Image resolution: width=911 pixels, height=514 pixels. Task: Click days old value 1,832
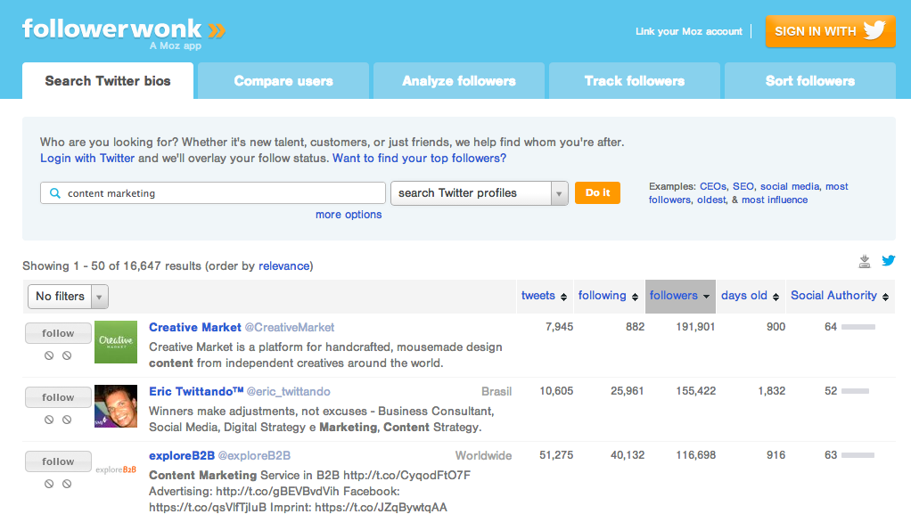click(x=772, y=391)
